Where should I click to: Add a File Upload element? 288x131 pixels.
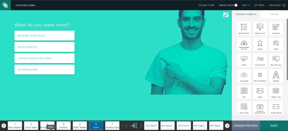coord(244,76)
